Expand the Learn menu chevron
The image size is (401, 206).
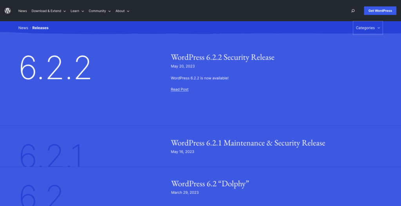(x=83, y=11)
